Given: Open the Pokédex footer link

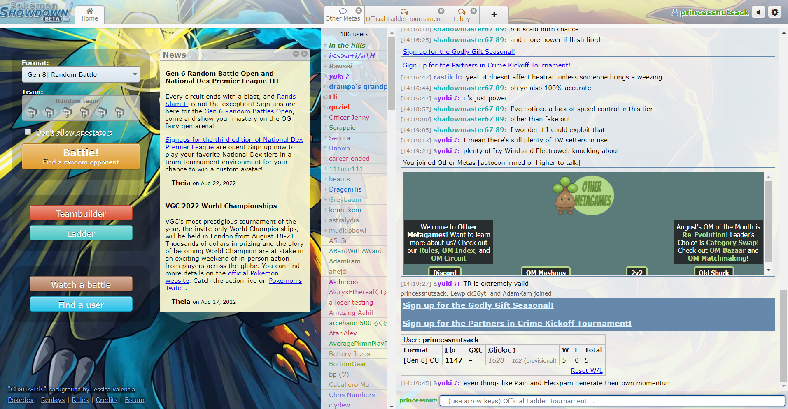Looking at the screenshot, I should point(21,400).
